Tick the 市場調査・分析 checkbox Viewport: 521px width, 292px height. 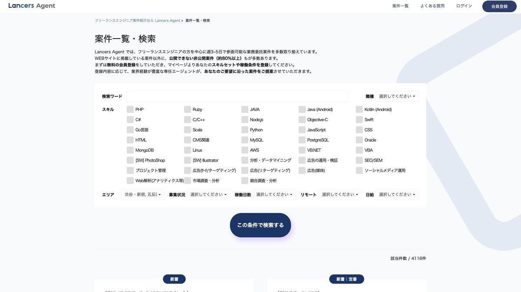tap(188, 181)
